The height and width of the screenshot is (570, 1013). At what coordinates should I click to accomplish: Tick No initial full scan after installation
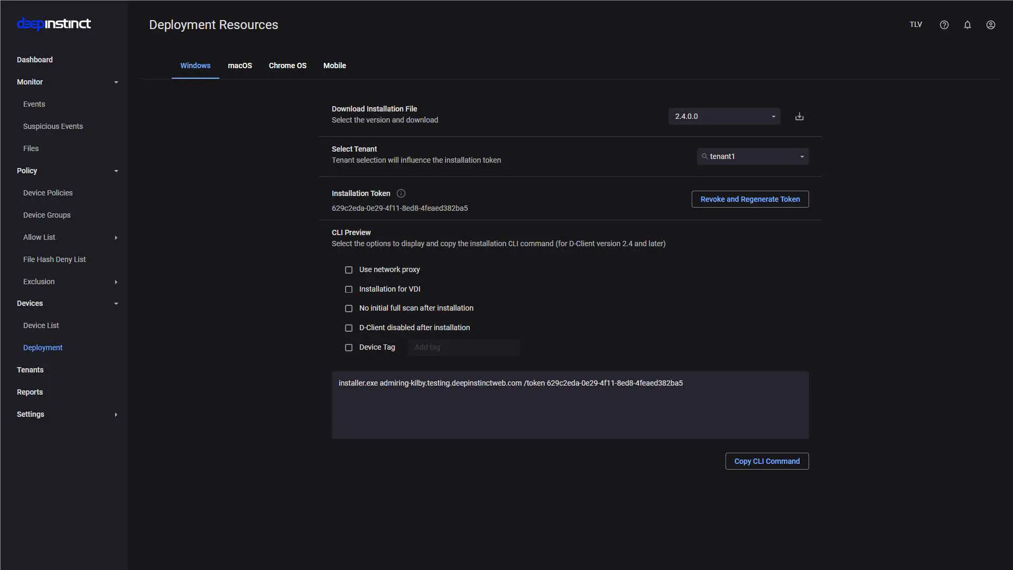[x=349, y=309]
